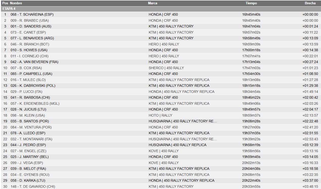
Task: Click gap value +00:01:24
Action: coord(310,26)
